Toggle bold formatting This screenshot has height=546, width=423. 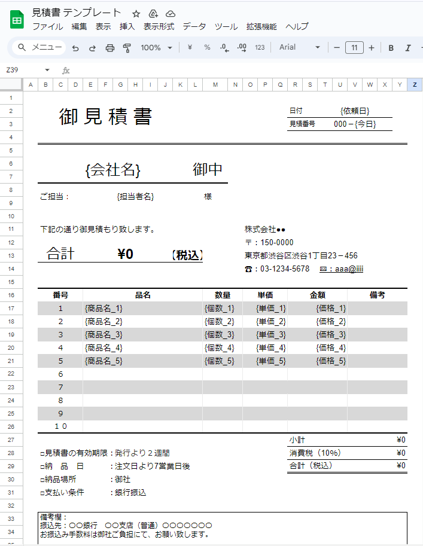pyautogui.click(x=391, y=48)
